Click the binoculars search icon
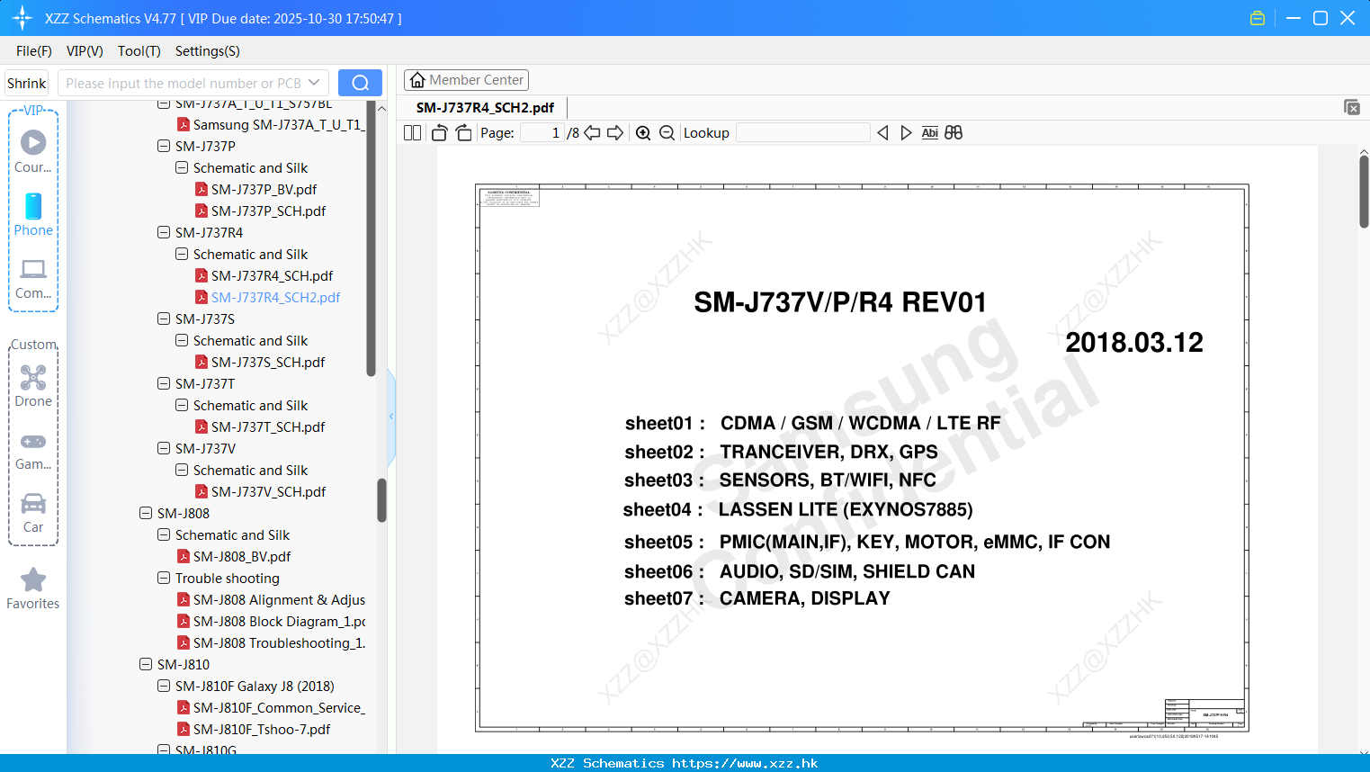 (954, 132)
